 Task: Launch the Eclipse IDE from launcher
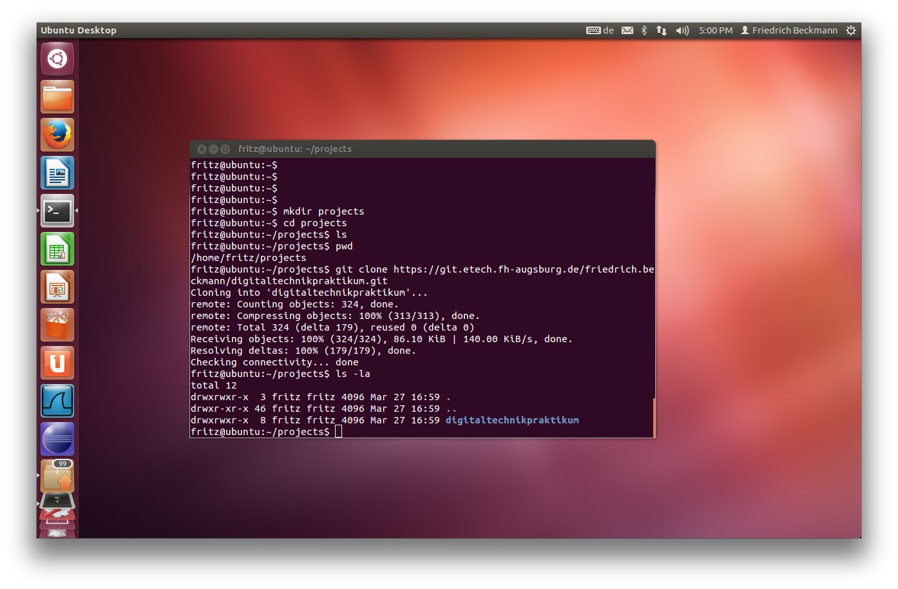click(x=57, y=439)
